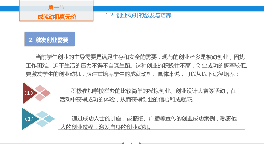
Task: Click the '1.2 创业动机的激发与培养' heading
Action: point(138,15)
